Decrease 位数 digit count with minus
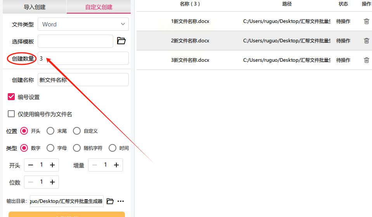The image size is (372, 217). coord(31,182)
